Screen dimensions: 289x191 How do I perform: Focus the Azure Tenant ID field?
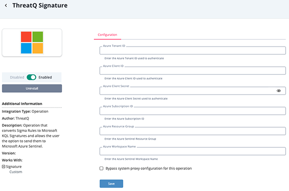tap(193, 50)
